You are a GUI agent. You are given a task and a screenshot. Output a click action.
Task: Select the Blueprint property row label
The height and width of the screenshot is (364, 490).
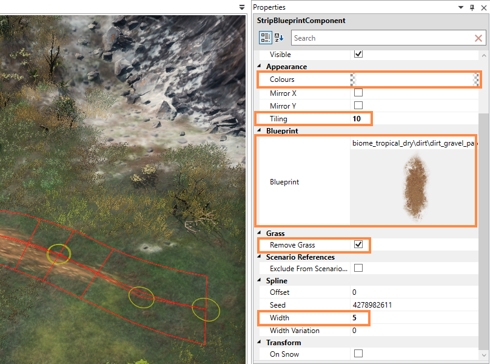tap(284, 182)
